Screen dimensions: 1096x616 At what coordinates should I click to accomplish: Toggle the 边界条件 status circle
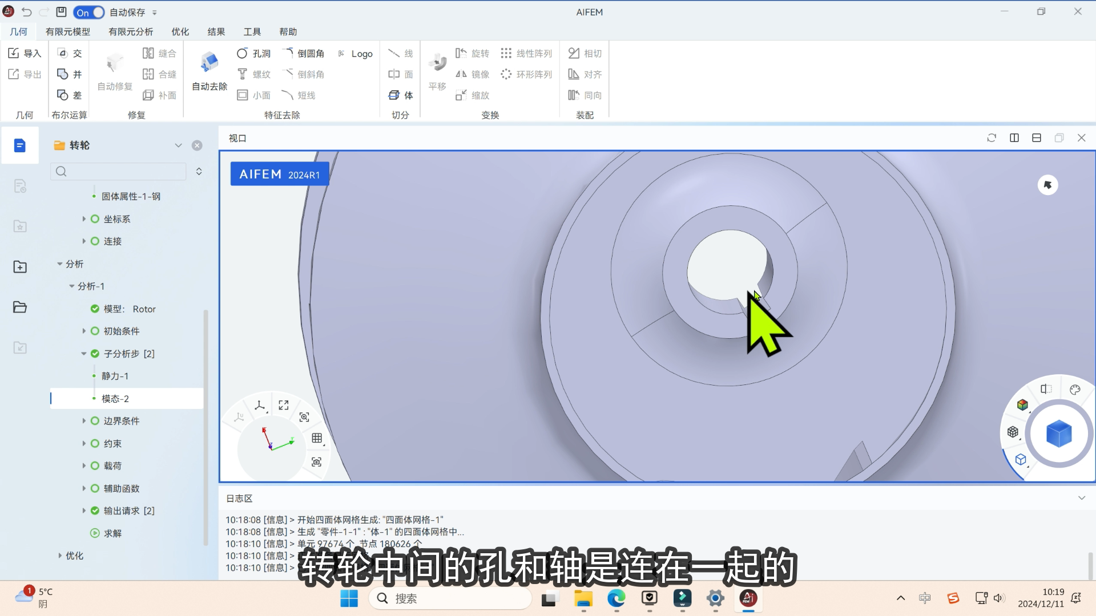95,421
